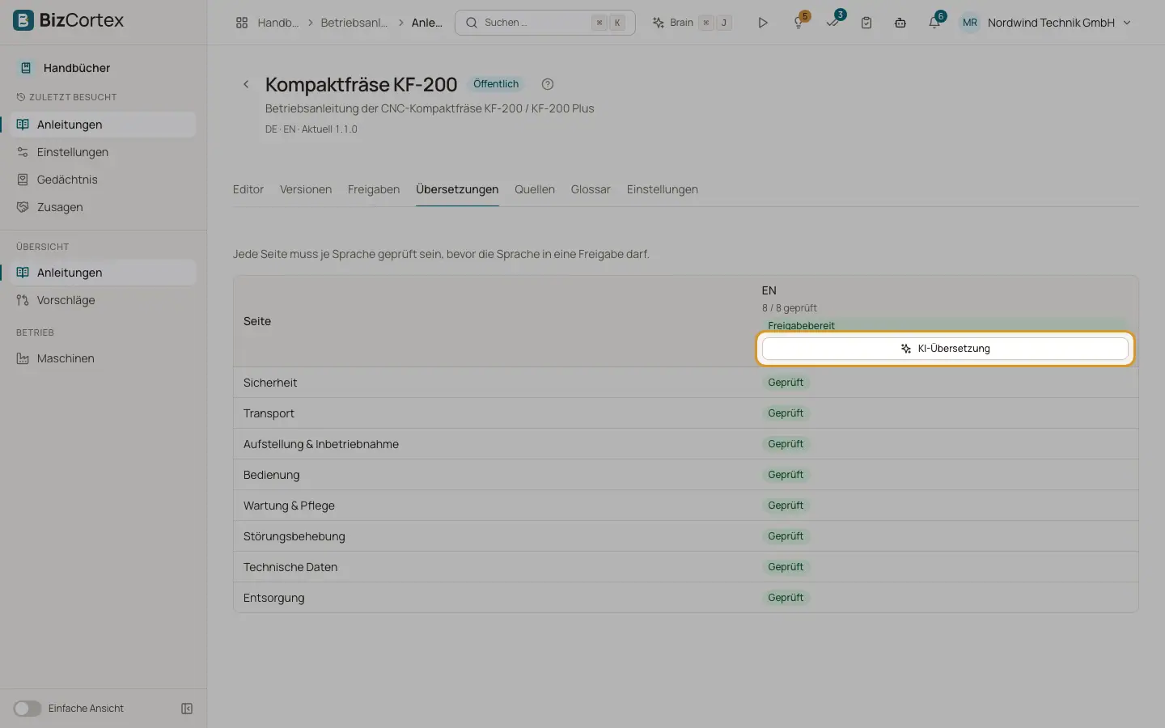Open the Glossar tab
Image resolution: width=1165 pixels, height=728 pixels.
pos(591,189)
